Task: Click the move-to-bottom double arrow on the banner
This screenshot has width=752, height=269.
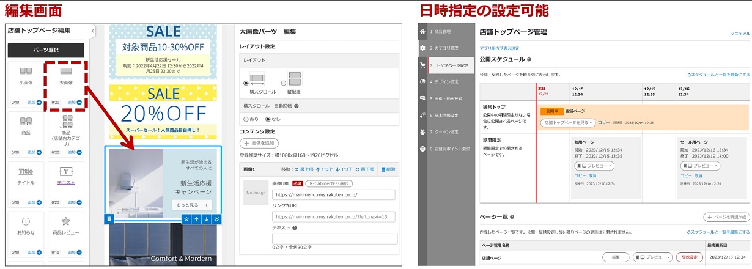Action: (x=216, y=219)
